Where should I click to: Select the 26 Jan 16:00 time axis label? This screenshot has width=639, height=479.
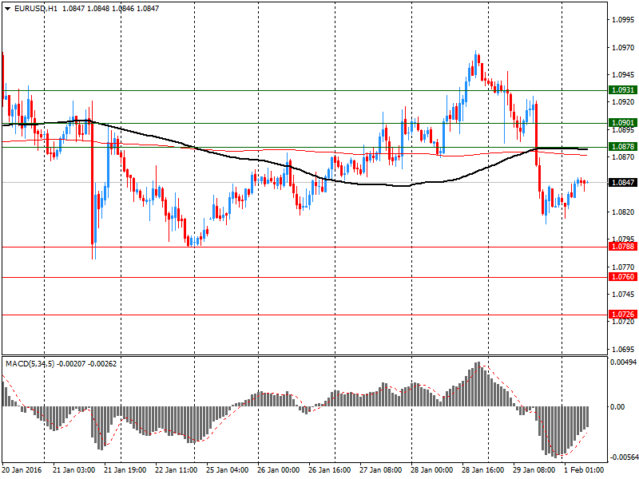(x=329, y=469)
